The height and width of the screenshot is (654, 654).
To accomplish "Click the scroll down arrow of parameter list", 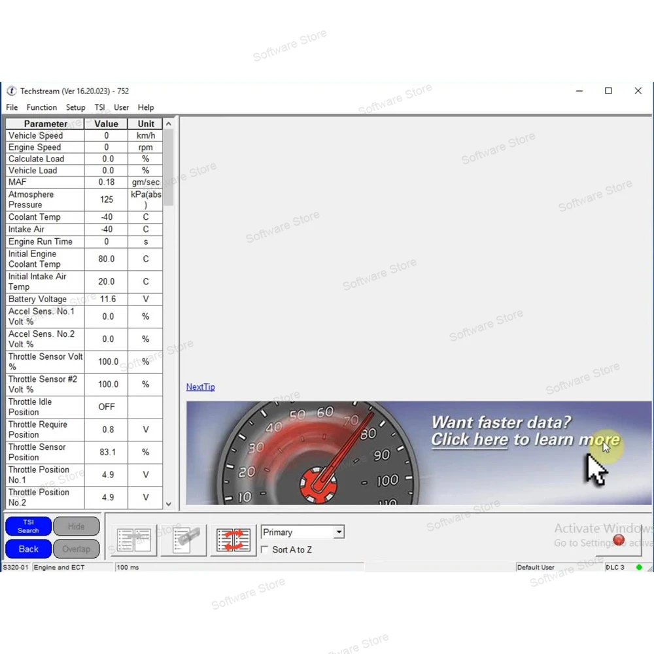I will pos(169,504).
